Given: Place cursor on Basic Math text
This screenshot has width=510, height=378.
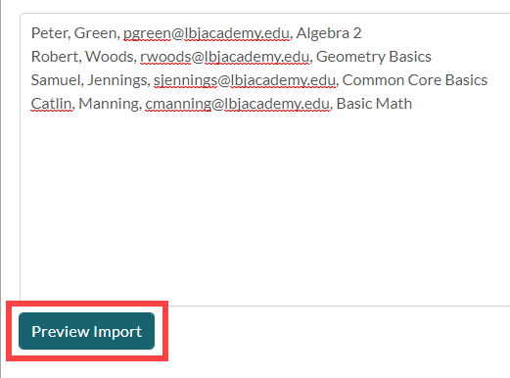Looking at the screenshot, I should [x=374, y=104].
